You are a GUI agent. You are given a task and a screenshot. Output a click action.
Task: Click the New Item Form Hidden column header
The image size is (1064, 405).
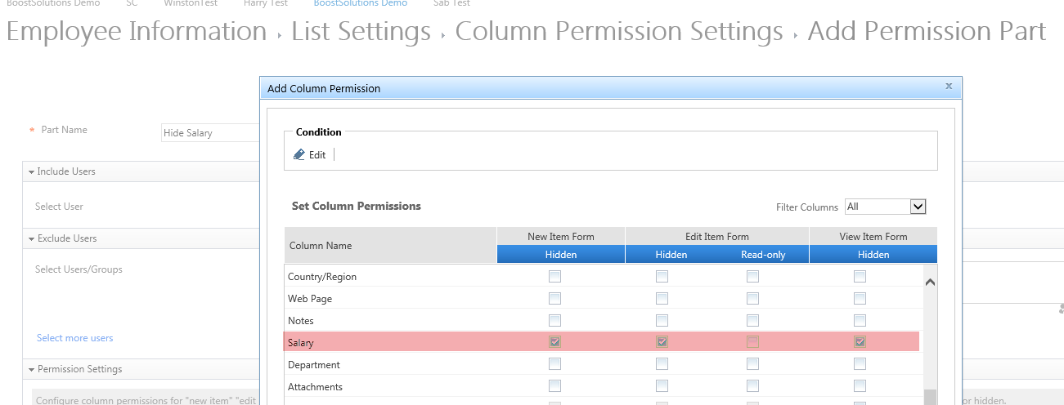click(561, 255)
